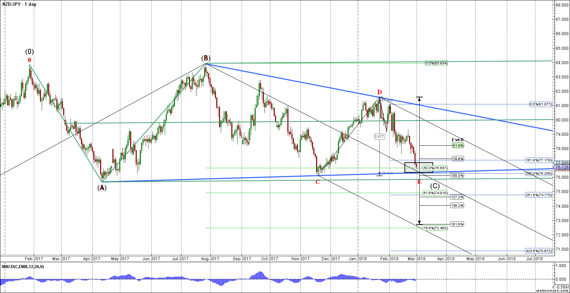The width and height of the screenshot is (570, 293).
Task: Select the 71.000 price axis value
Action: pyautogui.click(x=562, y=249)
